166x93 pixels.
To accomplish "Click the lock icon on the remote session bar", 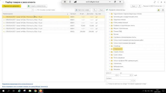I will [x=70, y=2].
